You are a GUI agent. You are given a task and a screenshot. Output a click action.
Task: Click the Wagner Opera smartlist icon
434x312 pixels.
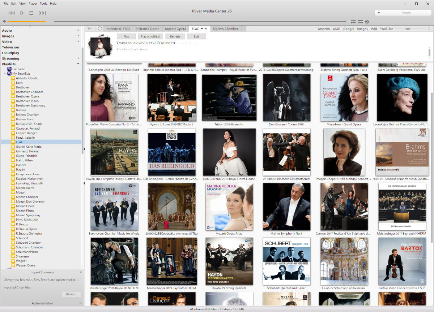coord(13,265)
